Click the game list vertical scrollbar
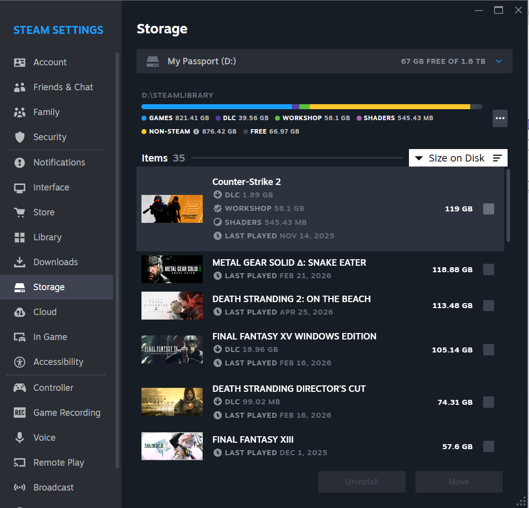 (508, 205)
